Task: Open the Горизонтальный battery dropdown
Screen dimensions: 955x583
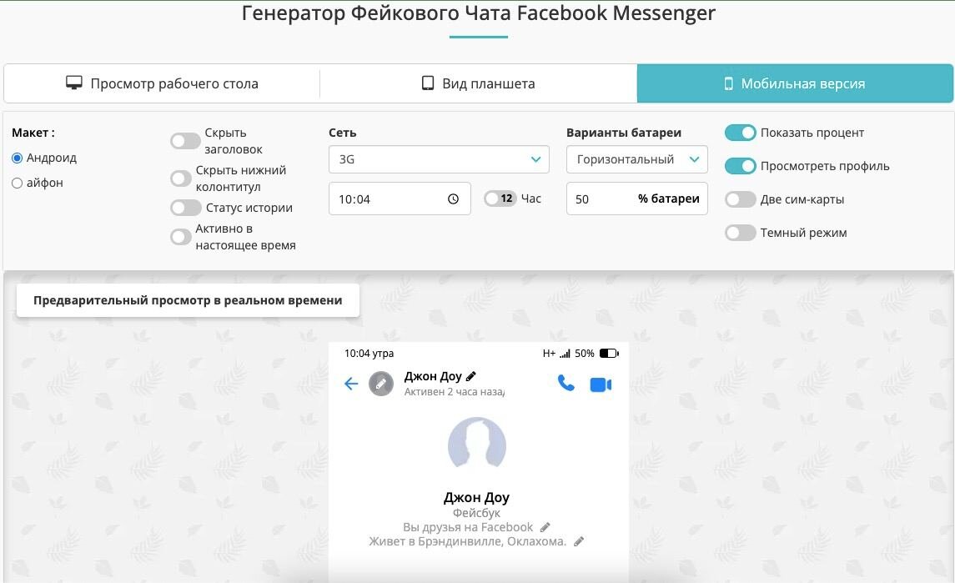Action: click(x=637, y=159)
